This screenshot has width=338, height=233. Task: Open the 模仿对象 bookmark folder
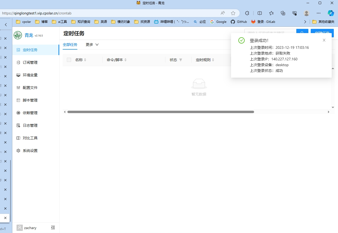pos(121,22)
